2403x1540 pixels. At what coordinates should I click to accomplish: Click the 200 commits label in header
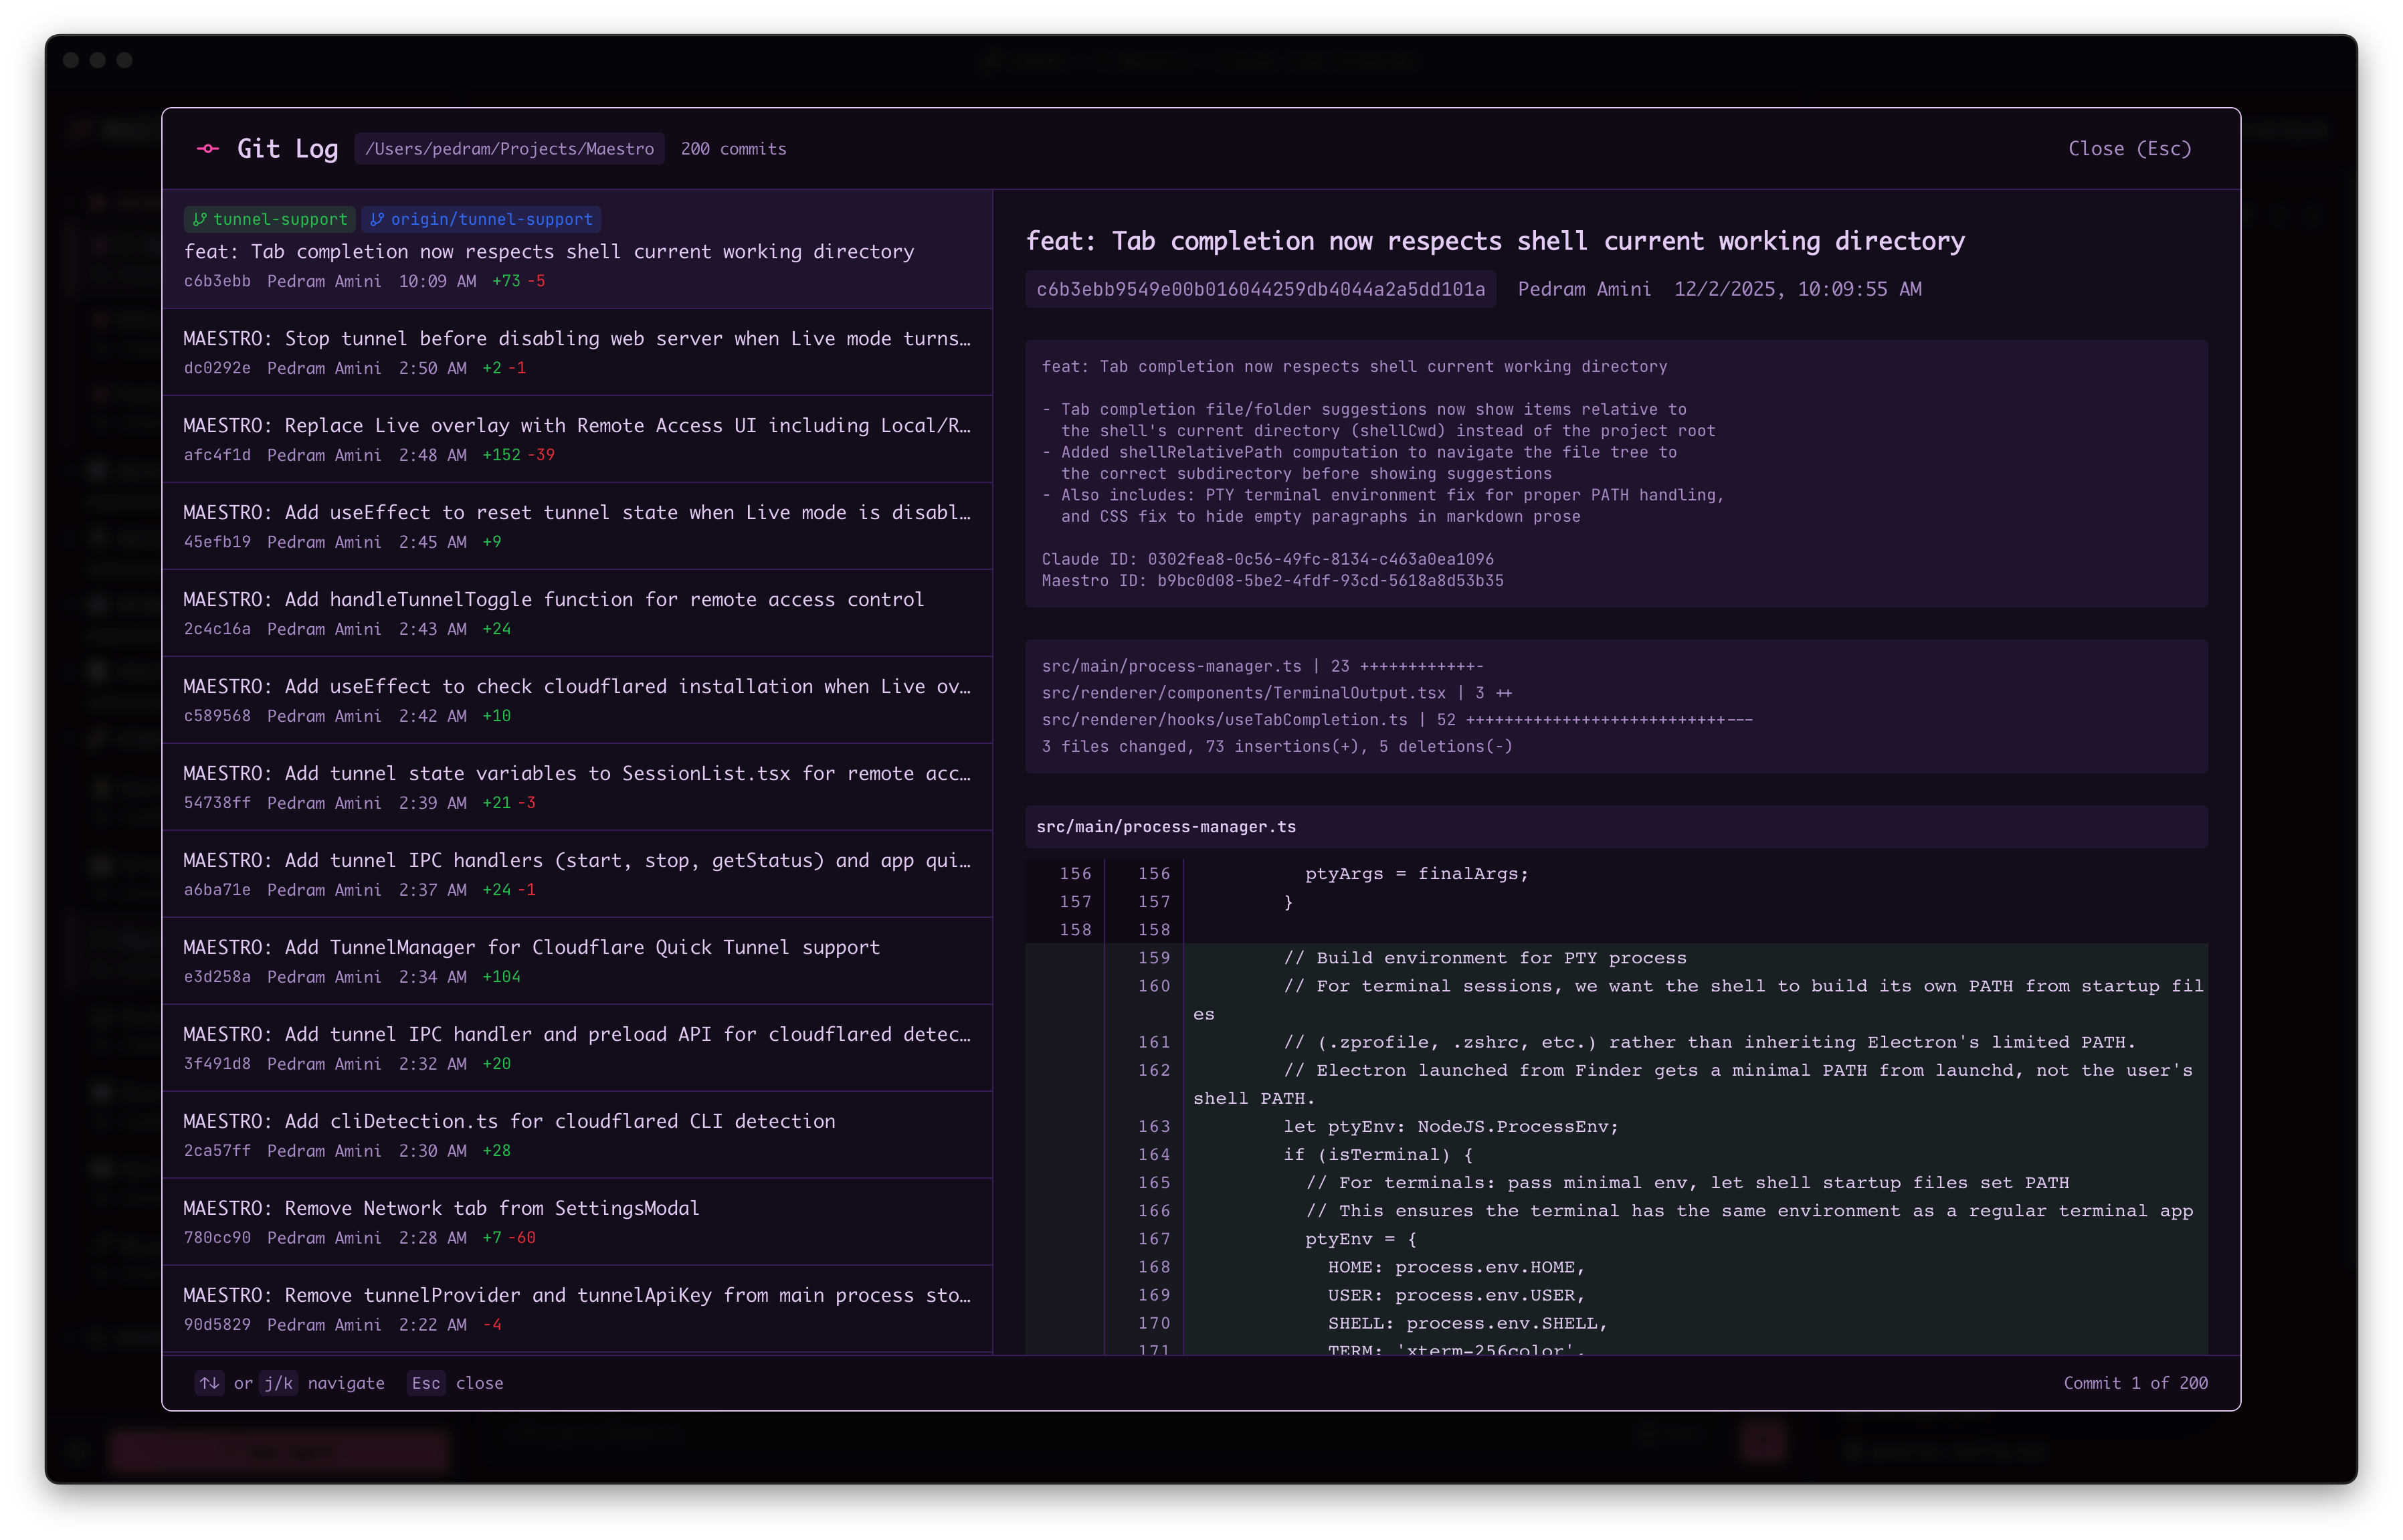tap(733, 148)
